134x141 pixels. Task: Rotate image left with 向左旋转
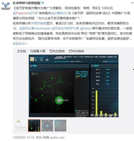[57, 51]
